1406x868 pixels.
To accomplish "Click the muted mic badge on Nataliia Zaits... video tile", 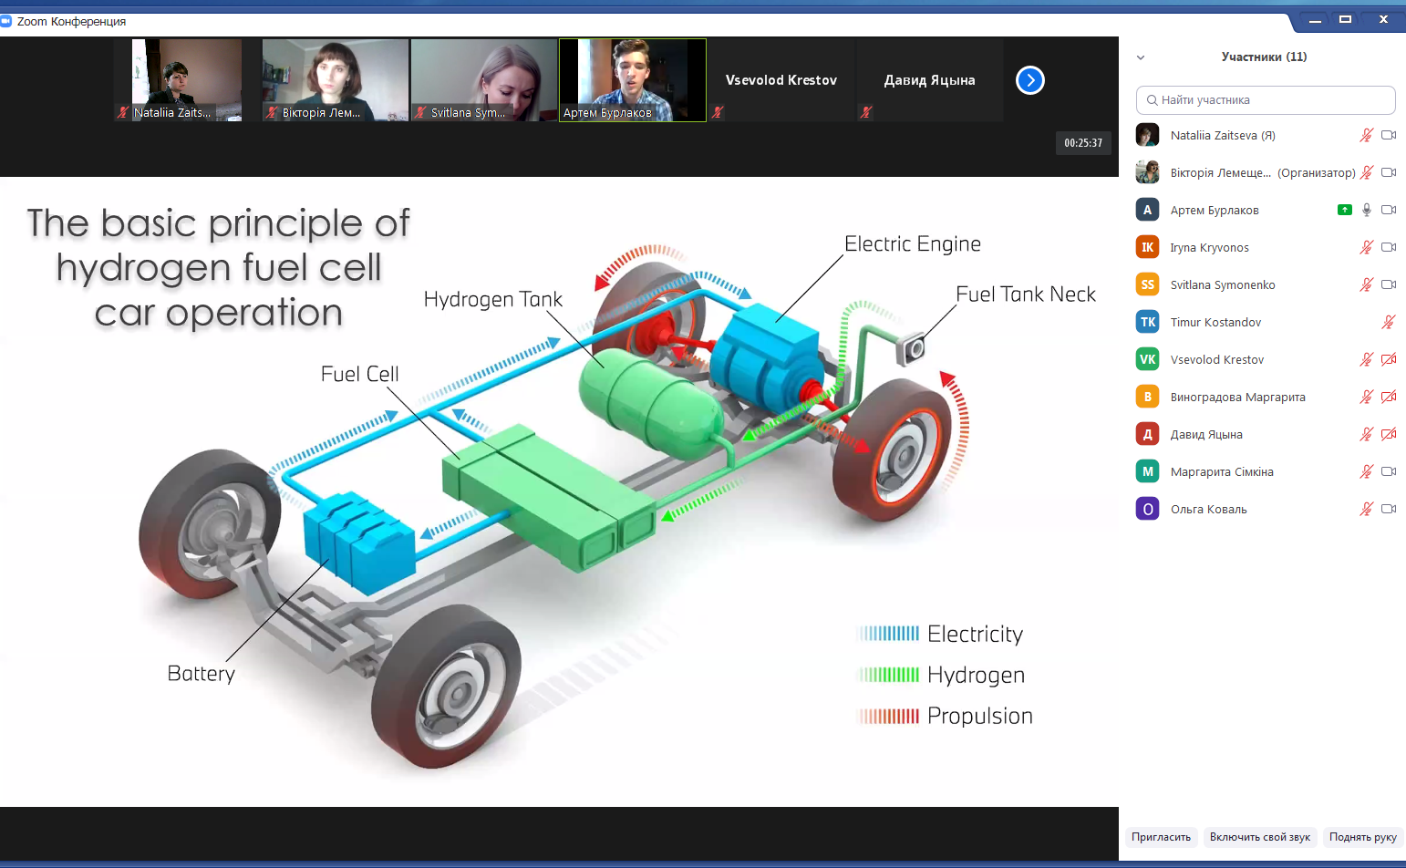I will coord(123,112).
